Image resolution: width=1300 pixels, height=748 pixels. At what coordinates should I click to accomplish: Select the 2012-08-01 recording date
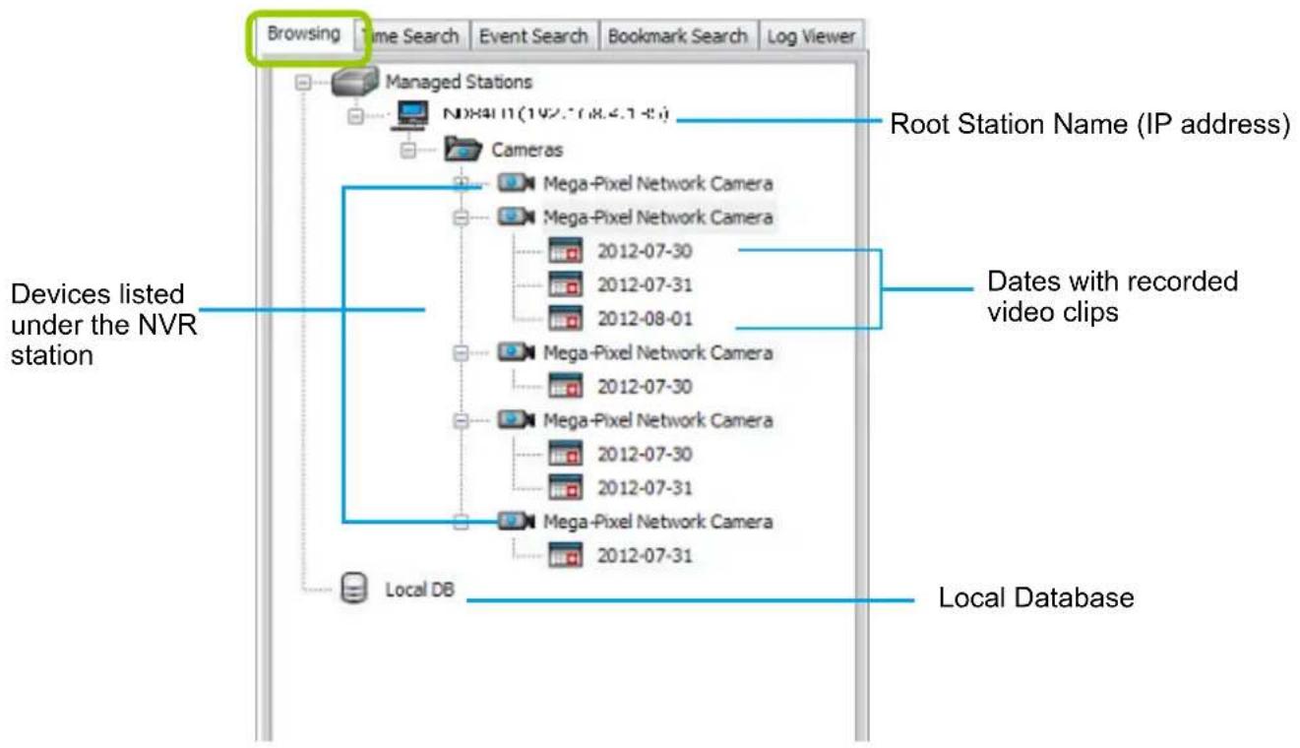[x=646, y=319]
